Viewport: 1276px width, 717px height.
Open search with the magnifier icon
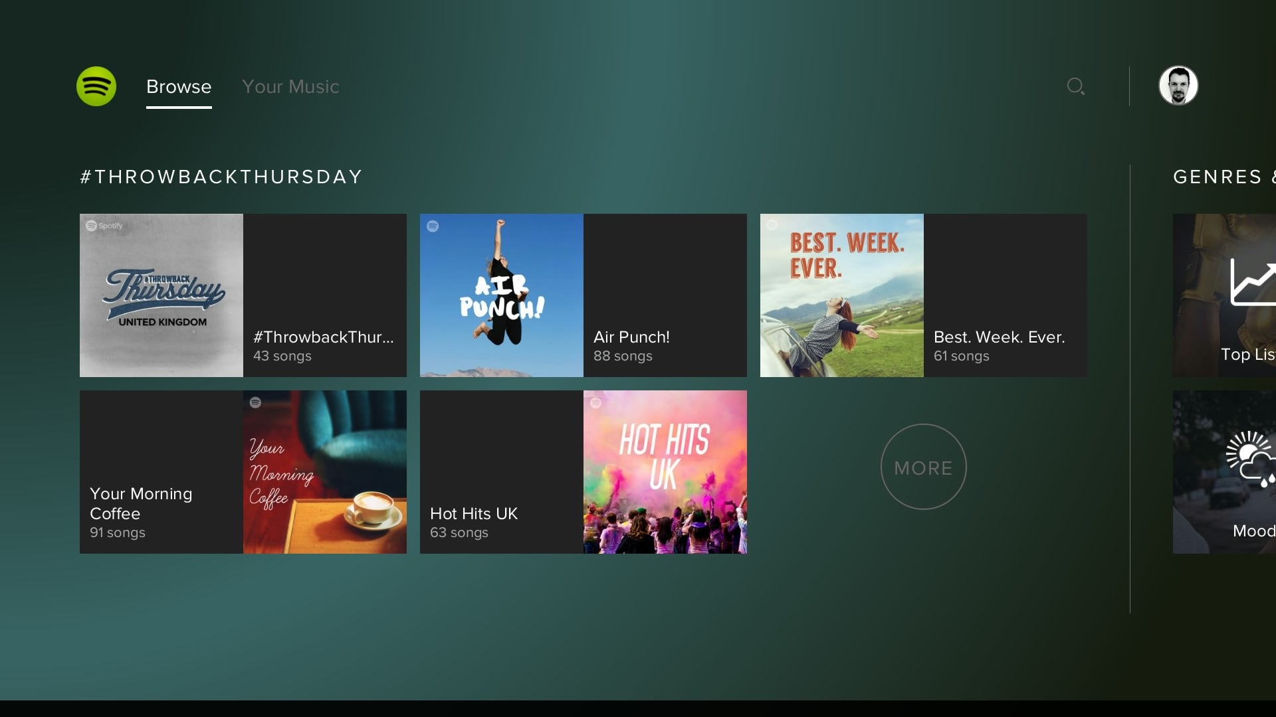pyautogui.click(x=1075, y=86)
